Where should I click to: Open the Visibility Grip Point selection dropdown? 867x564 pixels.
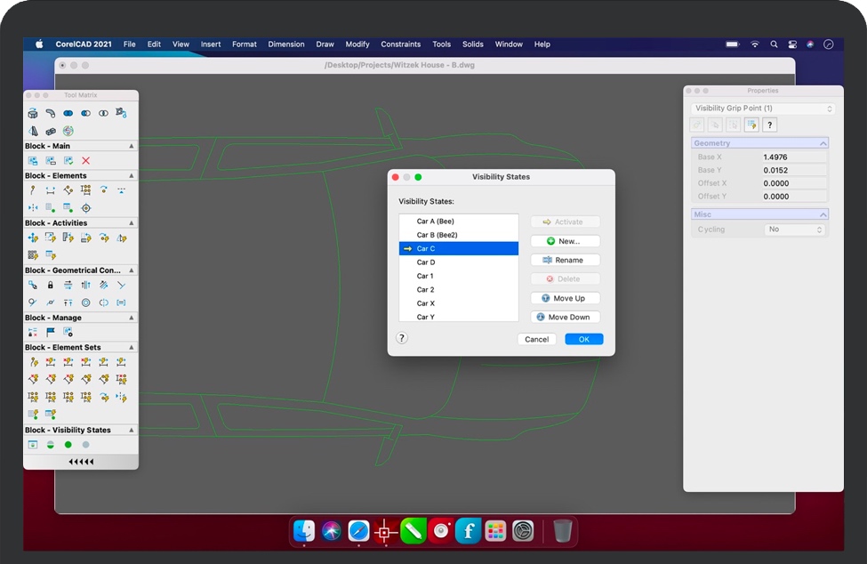pyautogui.click(x=763, y=109)
